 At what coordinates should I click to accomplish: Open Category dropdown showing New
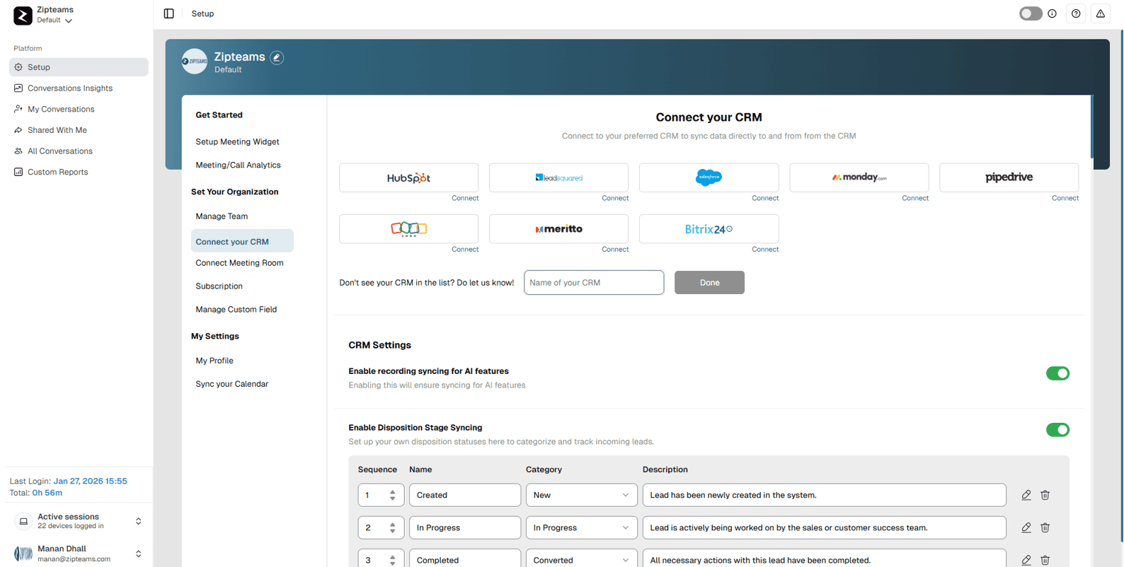581,495
